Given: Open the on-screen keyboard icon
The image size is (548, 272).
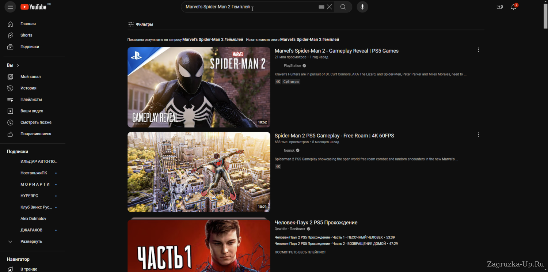Looking at the screenshot, I should click(x=321, y=7).
